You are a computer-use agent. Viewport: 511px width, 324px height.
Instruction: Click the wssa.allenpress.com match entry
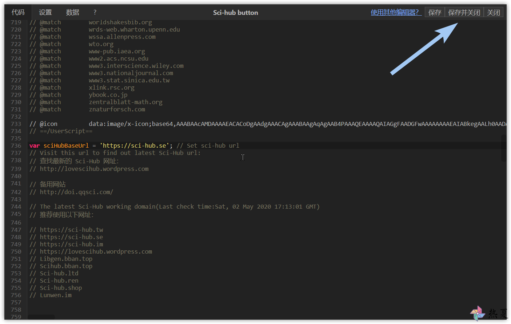[x=122, y=37]
